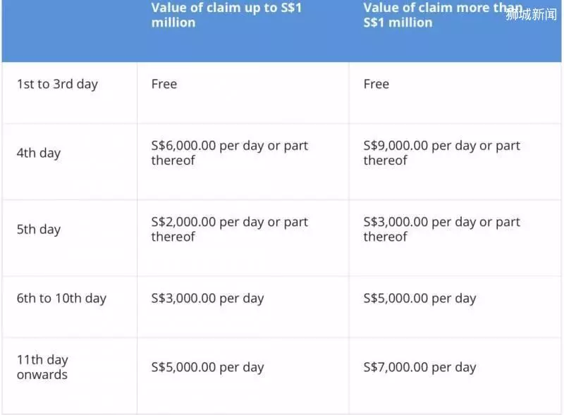Click 'Free' under the up to S$1 million column

(x=164, y=84)
